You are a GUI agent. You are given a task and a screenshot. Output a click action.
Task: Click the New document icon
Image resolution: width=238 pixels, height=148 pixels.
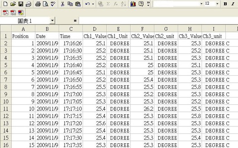pos(5,4)
